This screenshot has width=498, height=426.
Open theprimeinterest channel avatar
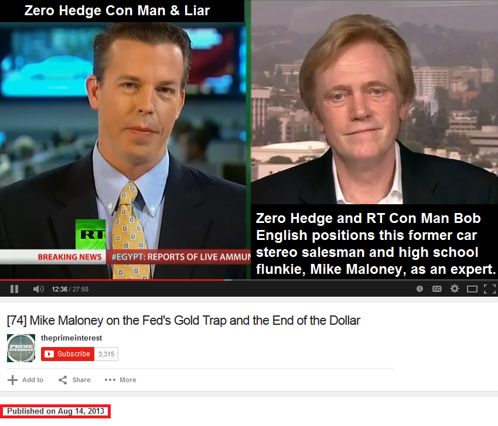click(21, 348)
